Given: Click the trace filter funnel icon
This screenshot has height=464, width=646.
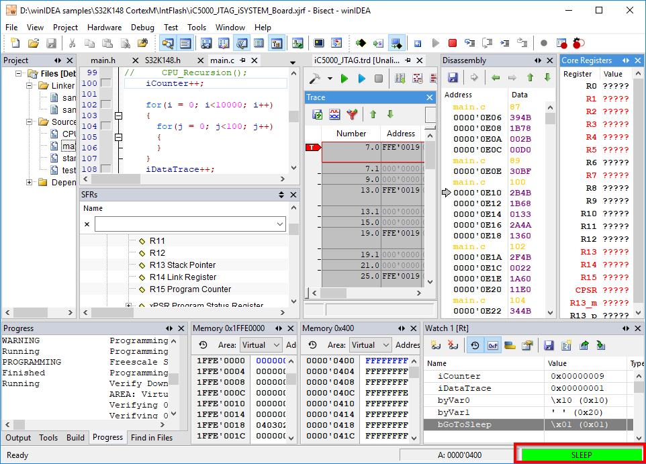Looking at the screenshot, I should [x=352, y=115].
